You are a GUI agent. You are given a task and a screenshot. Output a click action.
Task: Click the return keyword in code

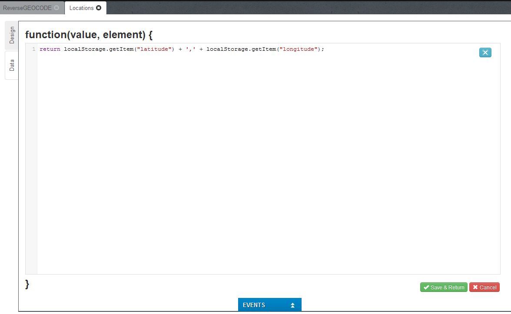click(50, 49)
